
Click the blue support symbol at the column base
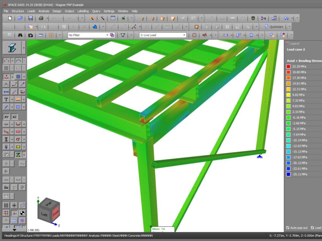(259, 157)
